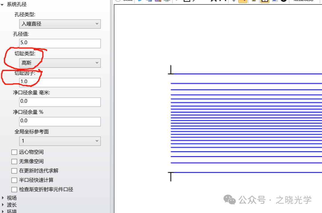This screenshot has width=322, height=213.
Task: Open the 全局坐标参考面 dropdown
Action: point(60,141)
